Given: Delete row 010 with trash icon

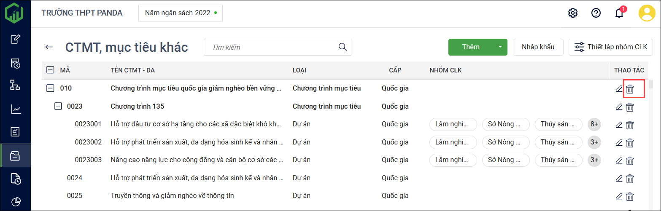Looking at the screenshot, I should (x=630, y=89).
